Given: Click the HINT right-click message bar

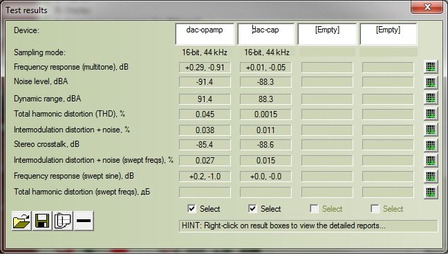Looking at the screenshot, I should coord(308,226).
